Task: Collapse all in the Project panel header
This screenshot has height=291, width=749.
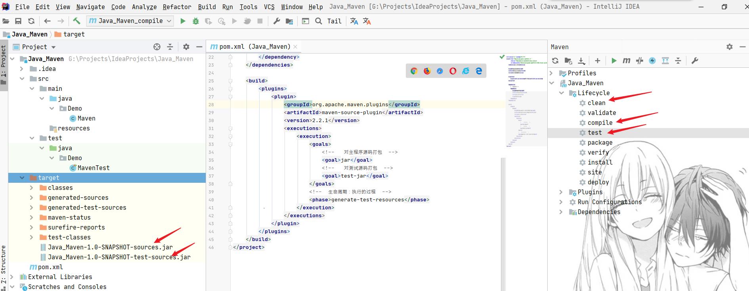Action: (x=170, y=47)
